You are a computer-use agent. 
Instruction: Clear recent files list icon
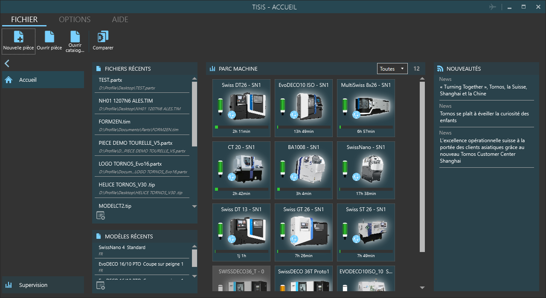(101, 216)
